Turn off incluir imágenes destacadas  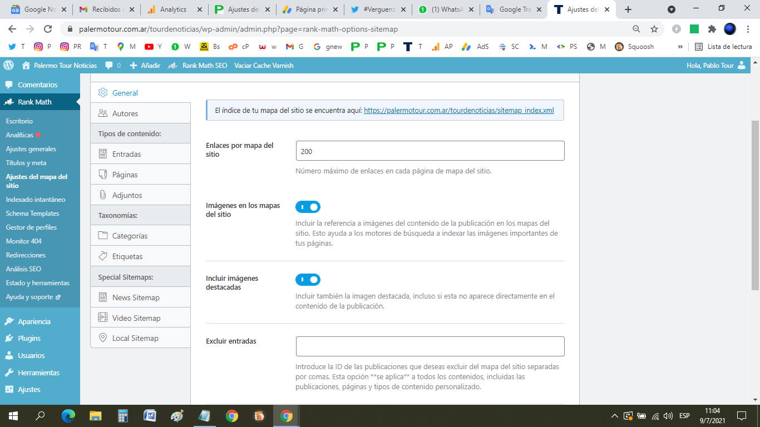[x=308, y=280]
